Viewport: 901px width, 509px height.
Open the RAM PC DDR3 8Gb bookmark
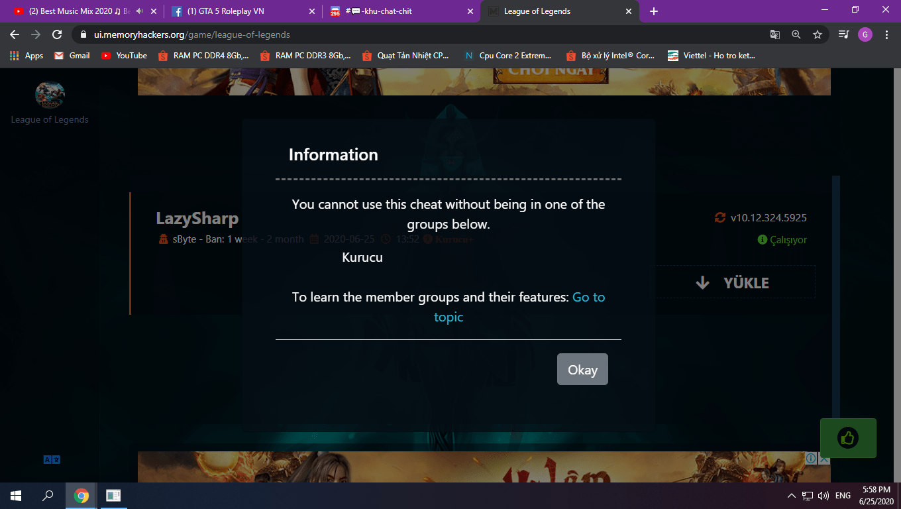pyautogui.click(x=305, y=56)
